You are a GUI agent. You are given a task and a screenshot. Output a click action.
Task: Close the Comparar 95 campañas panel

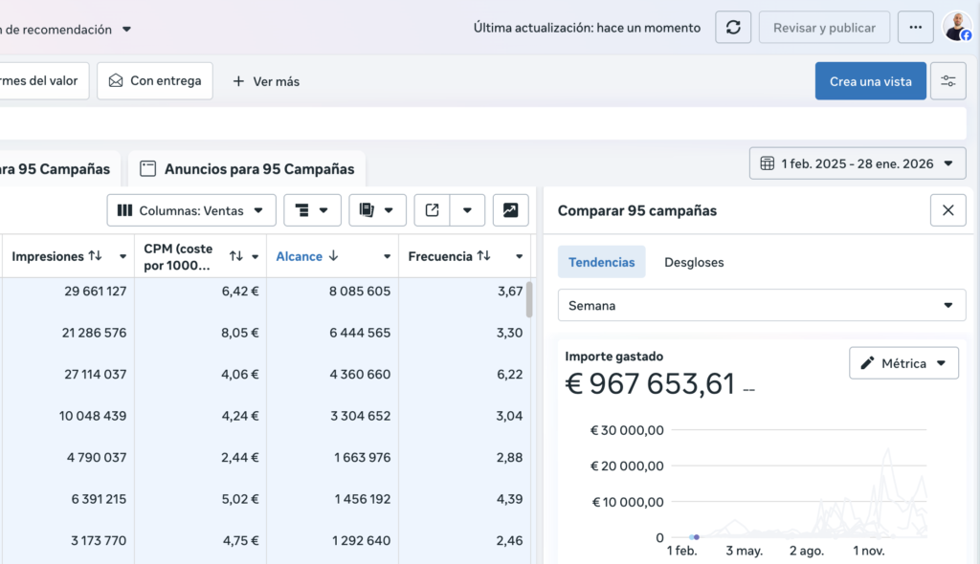[947, 210]
